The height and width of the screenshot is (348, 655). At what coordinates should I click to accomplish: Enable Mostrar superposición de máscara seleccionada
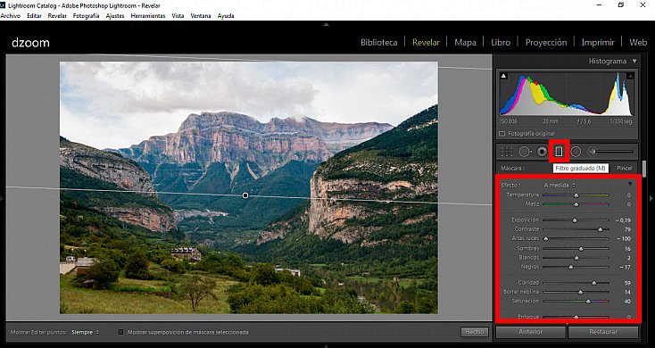[x=120, y=332]
